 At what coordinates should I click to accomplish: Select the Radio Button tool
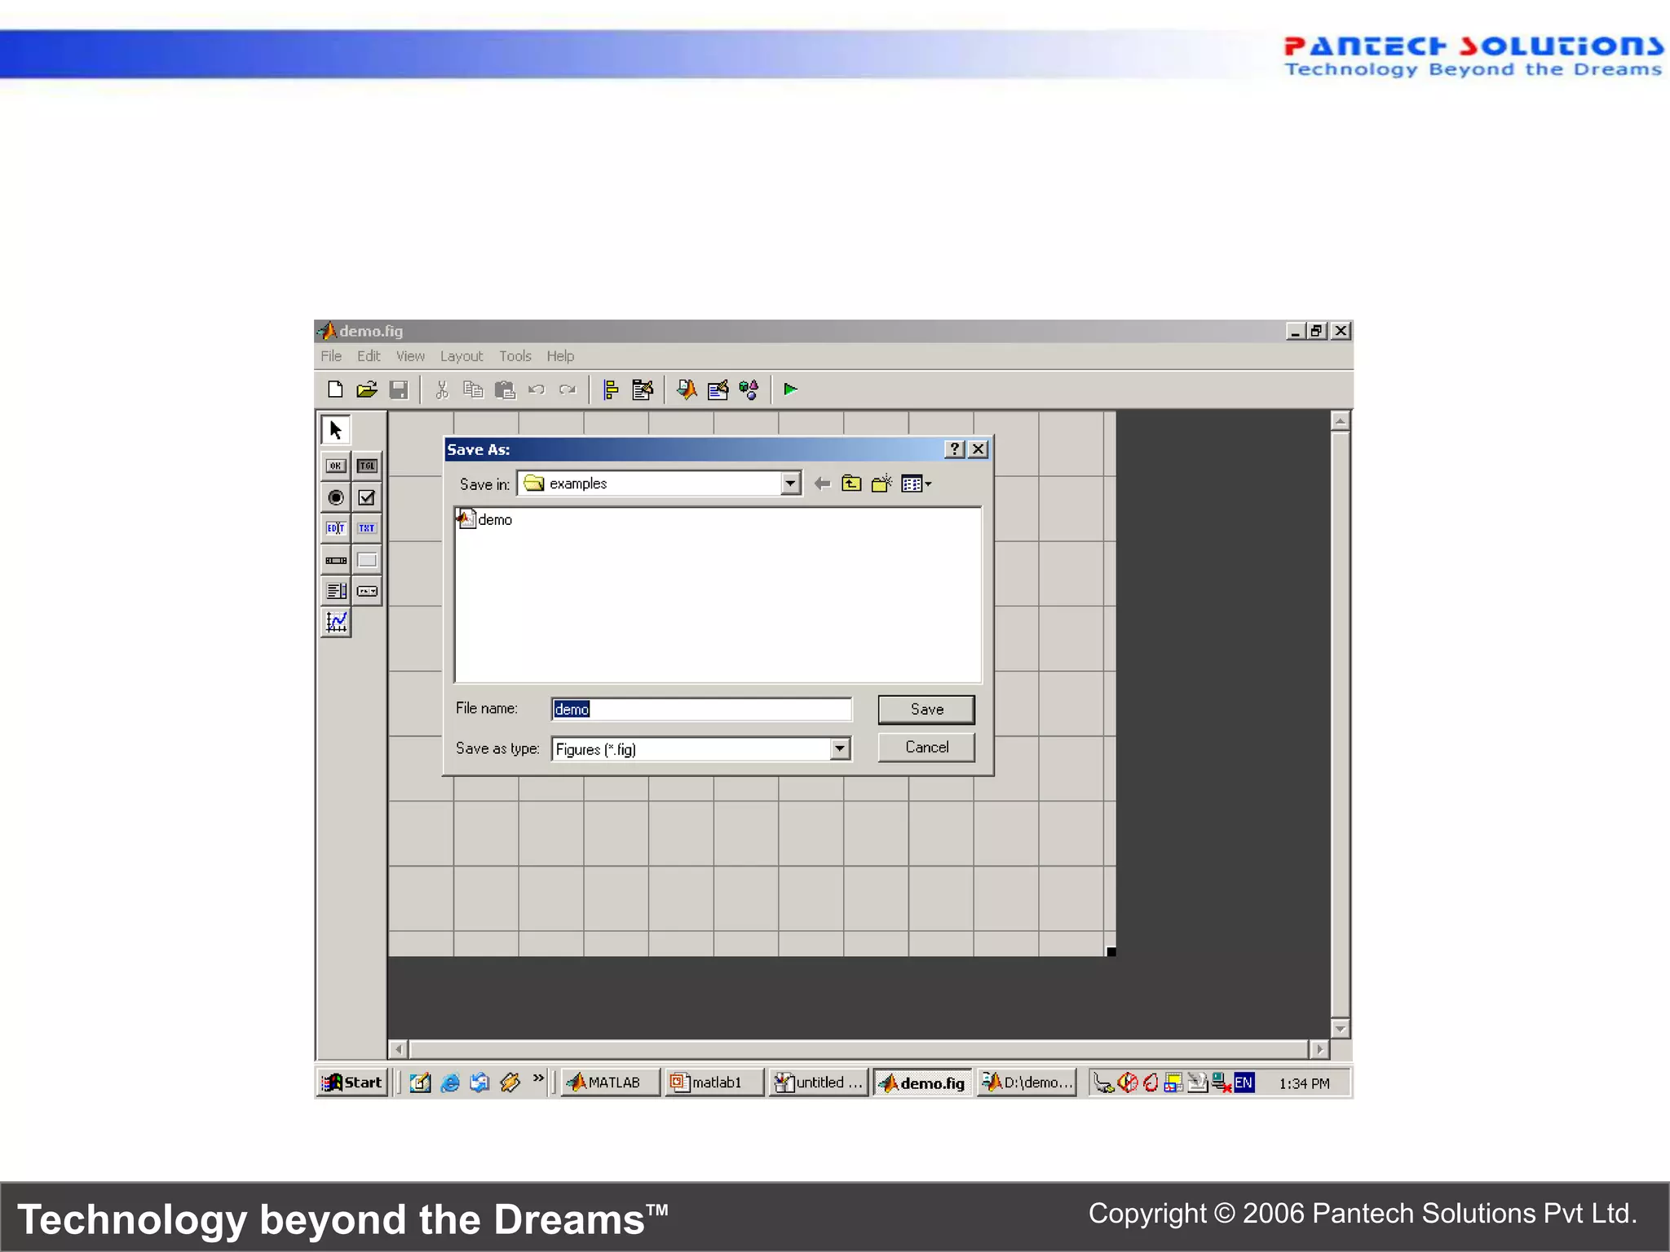[x=336, y=497]
